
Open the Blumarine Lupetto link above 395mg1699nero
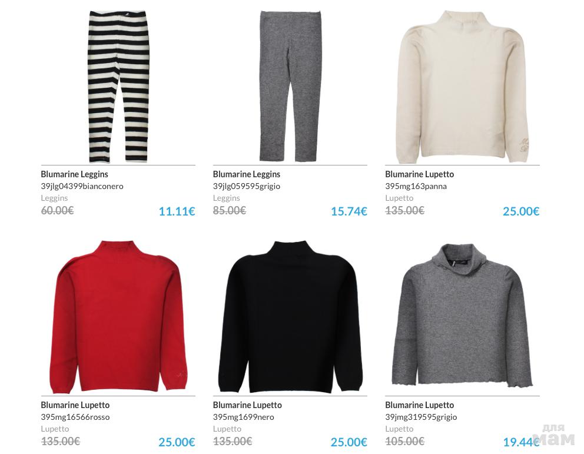pos(247,405)
